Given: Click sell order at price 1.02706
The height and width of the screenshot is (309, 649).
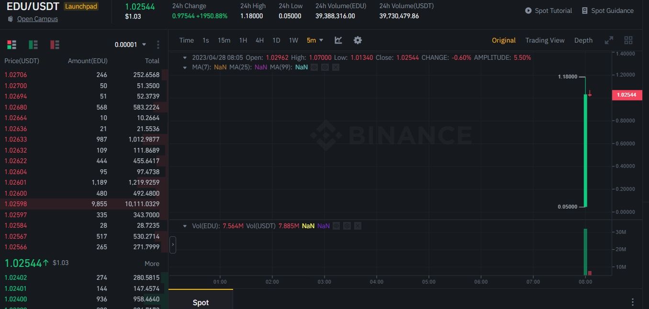Looking at the screenshot, I should tap(84, 75).
